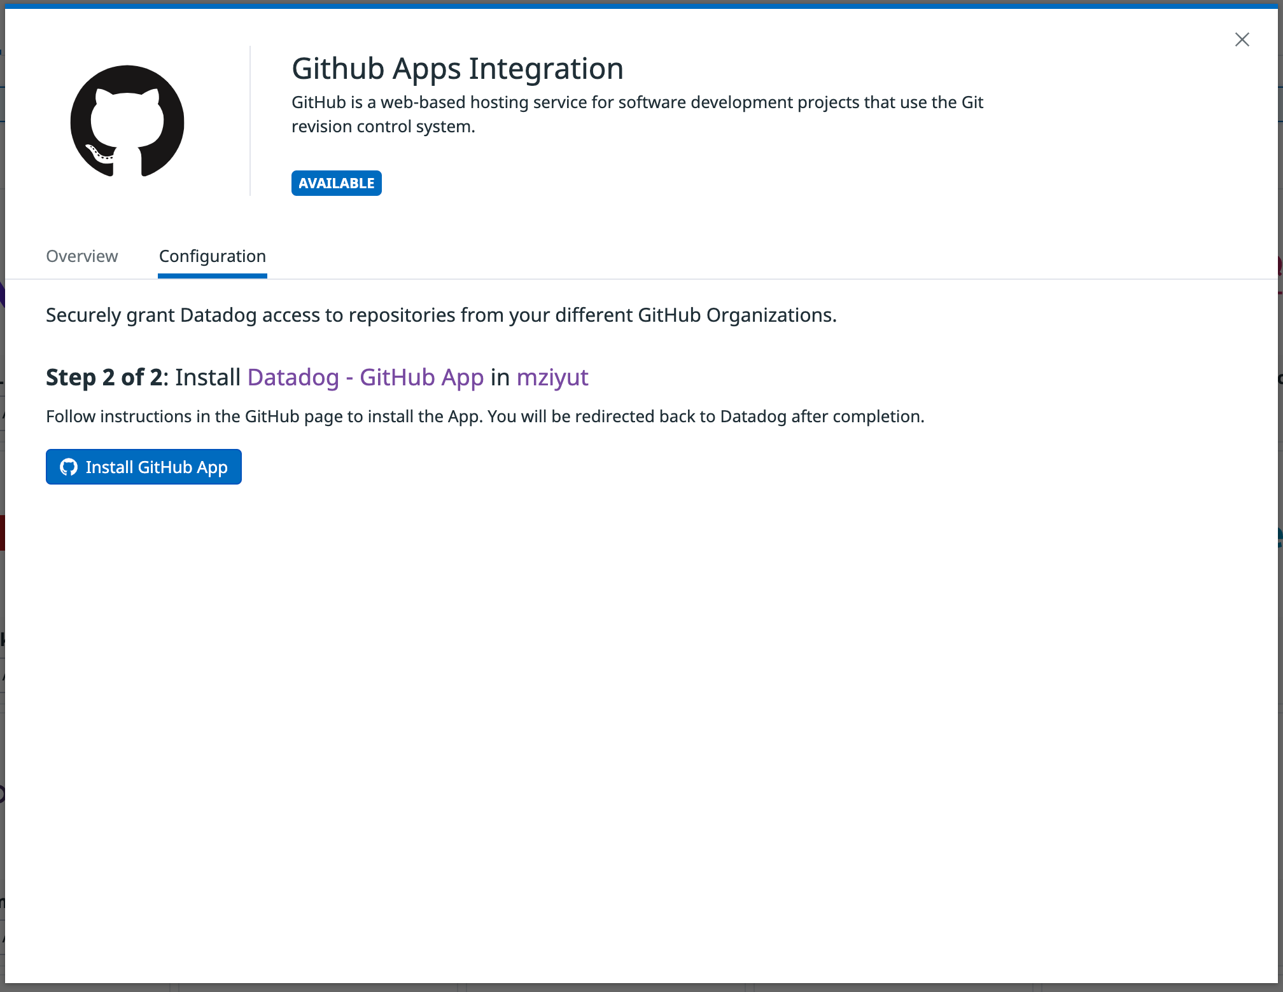Open the mziyut organization link
This screenshot has height=992, width=1283.
552,377
